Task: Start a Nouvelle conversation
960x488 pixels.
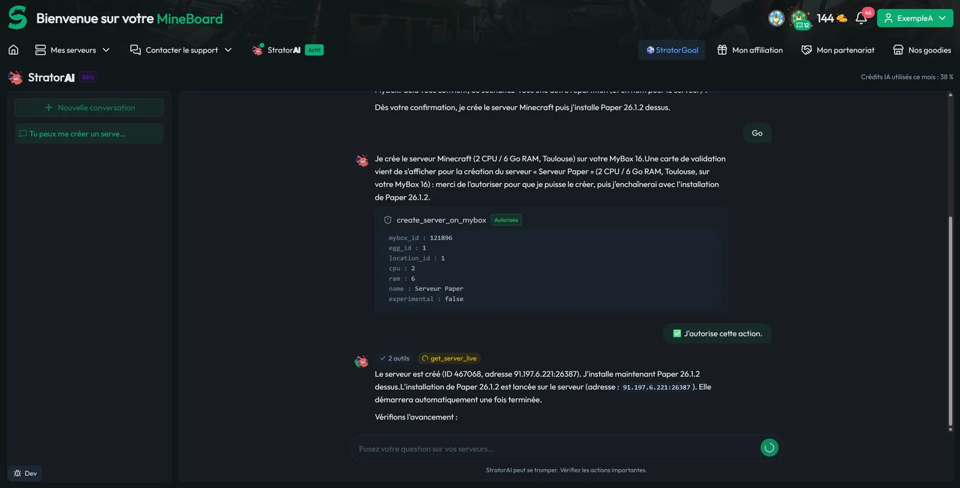Action: point(89,108)
